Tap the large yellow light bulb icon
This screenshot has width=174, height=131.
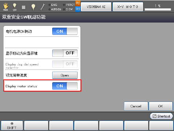[x=33, y=7]
